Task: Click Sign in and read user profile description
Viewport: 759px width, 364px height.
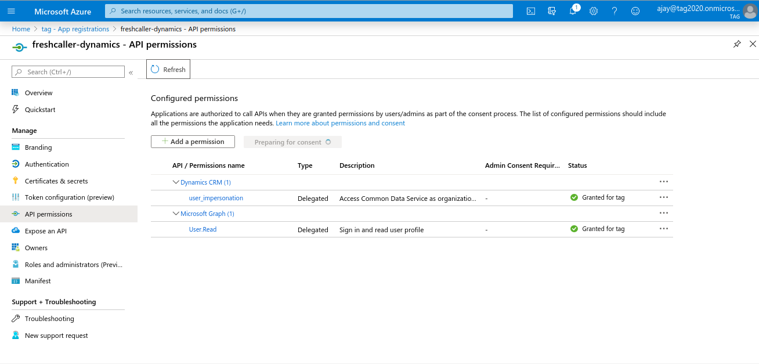Action: click(x=382, y=230)
